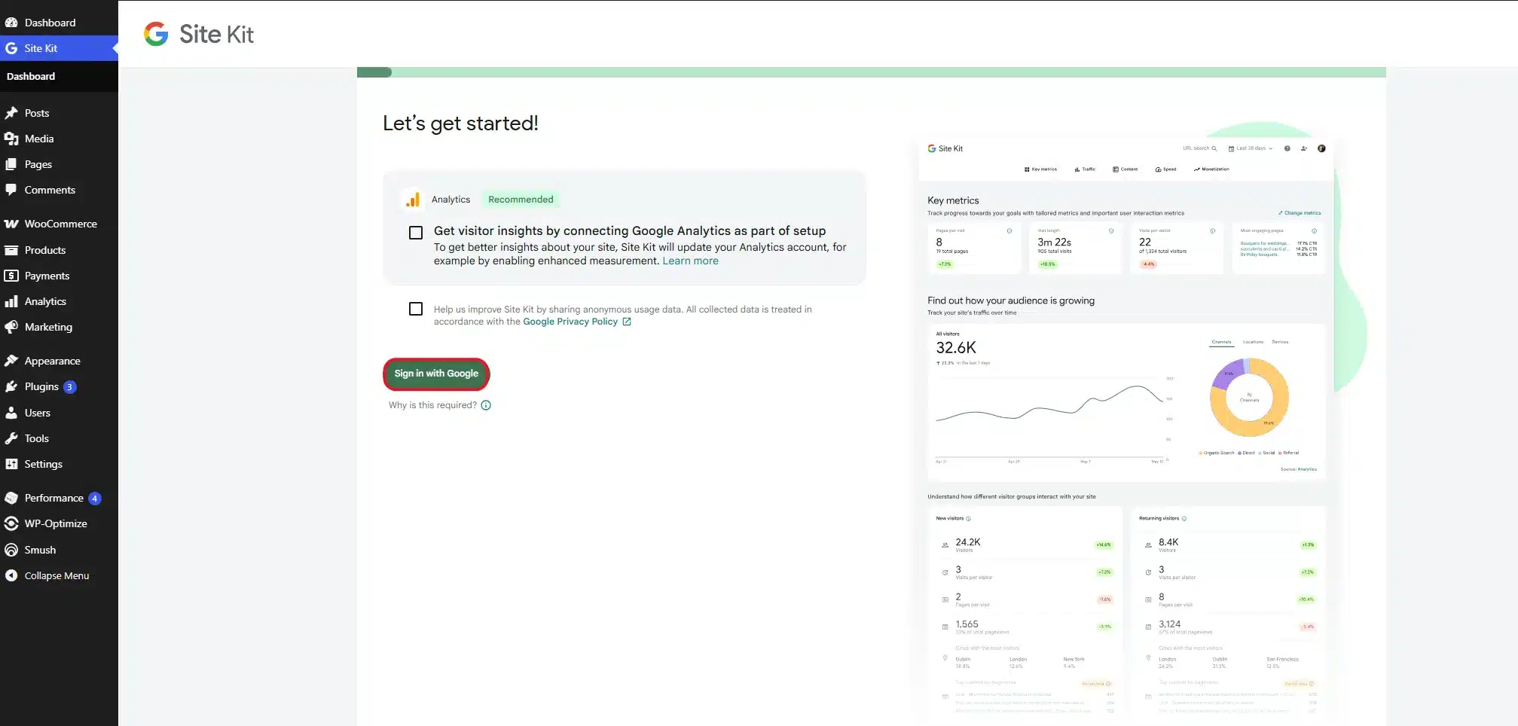Enable the Google Analytics connection checkbox
Viewport: 1518px width, 726px height.
click(416, 233)
